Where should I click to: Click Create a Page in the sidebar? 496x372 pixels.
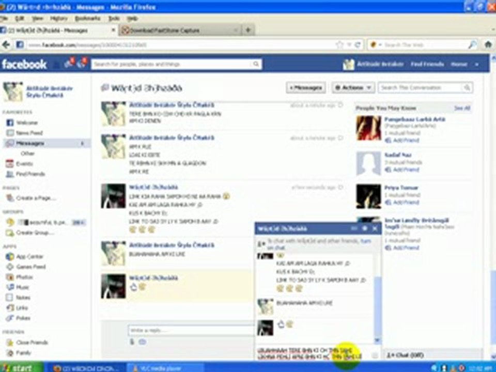point(36,198)
